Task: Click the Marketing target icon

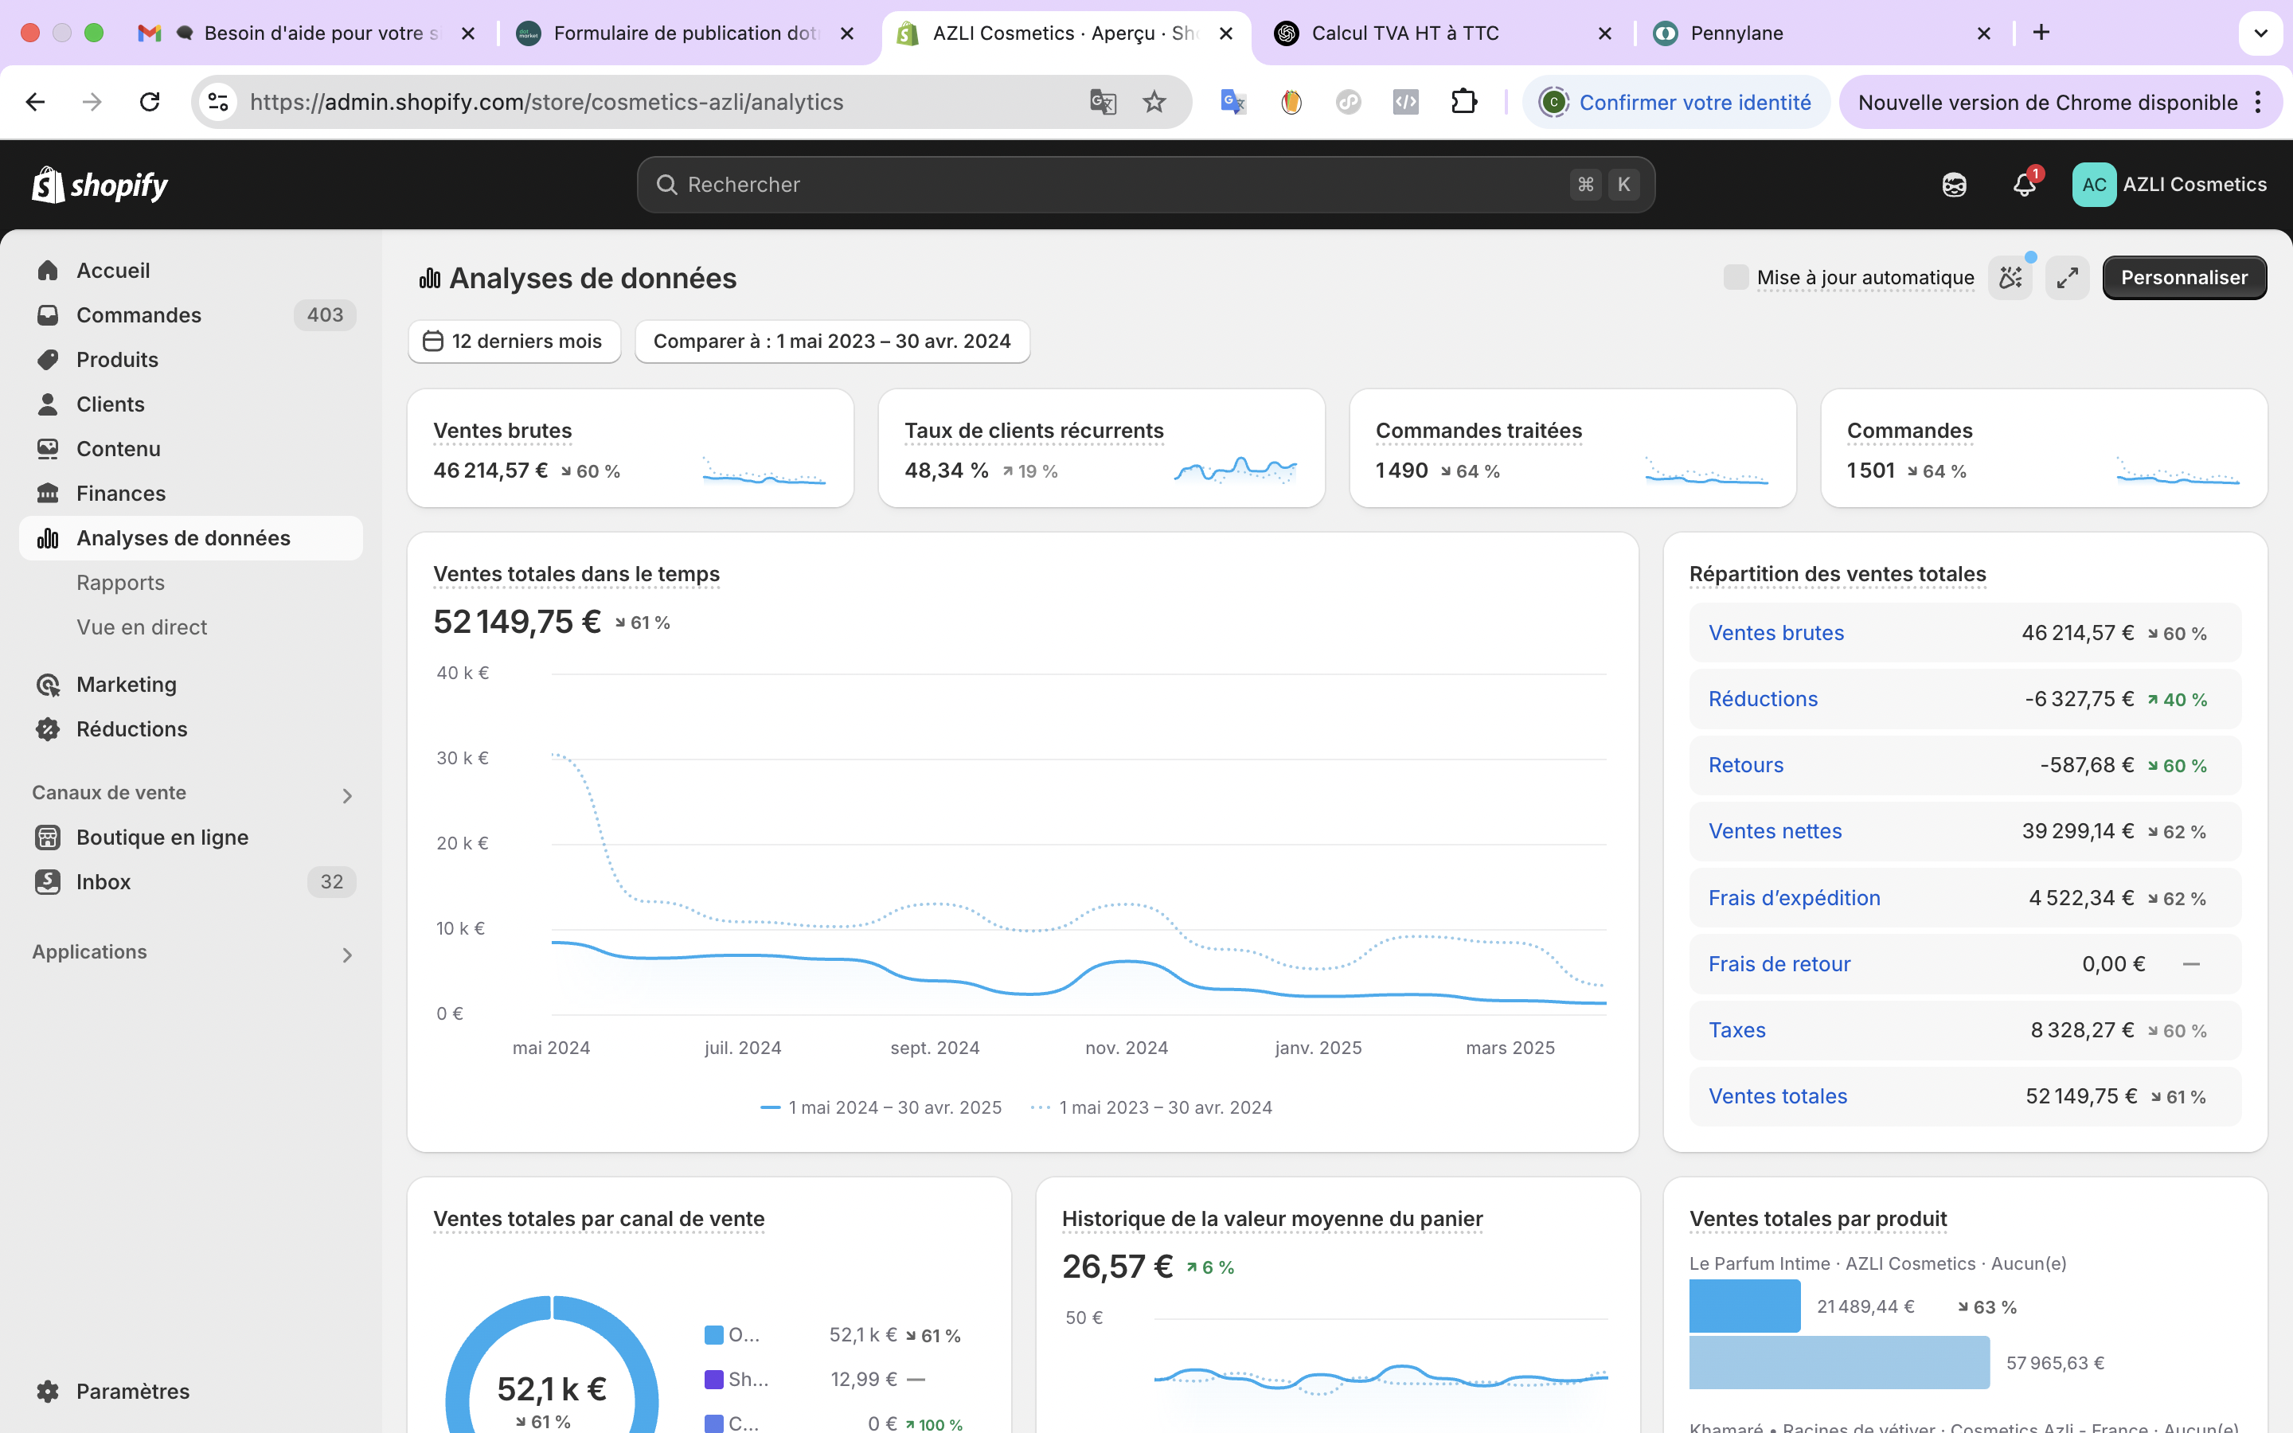Action: click(48, 685)
